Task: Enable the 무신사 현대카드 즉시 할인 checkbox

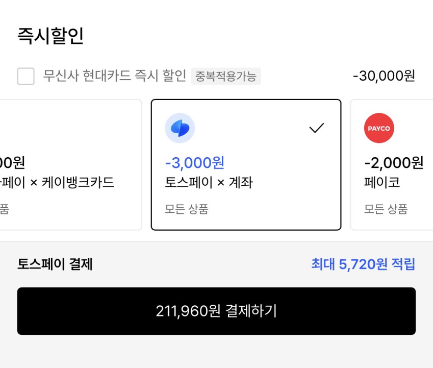Action: click(26, 77)
